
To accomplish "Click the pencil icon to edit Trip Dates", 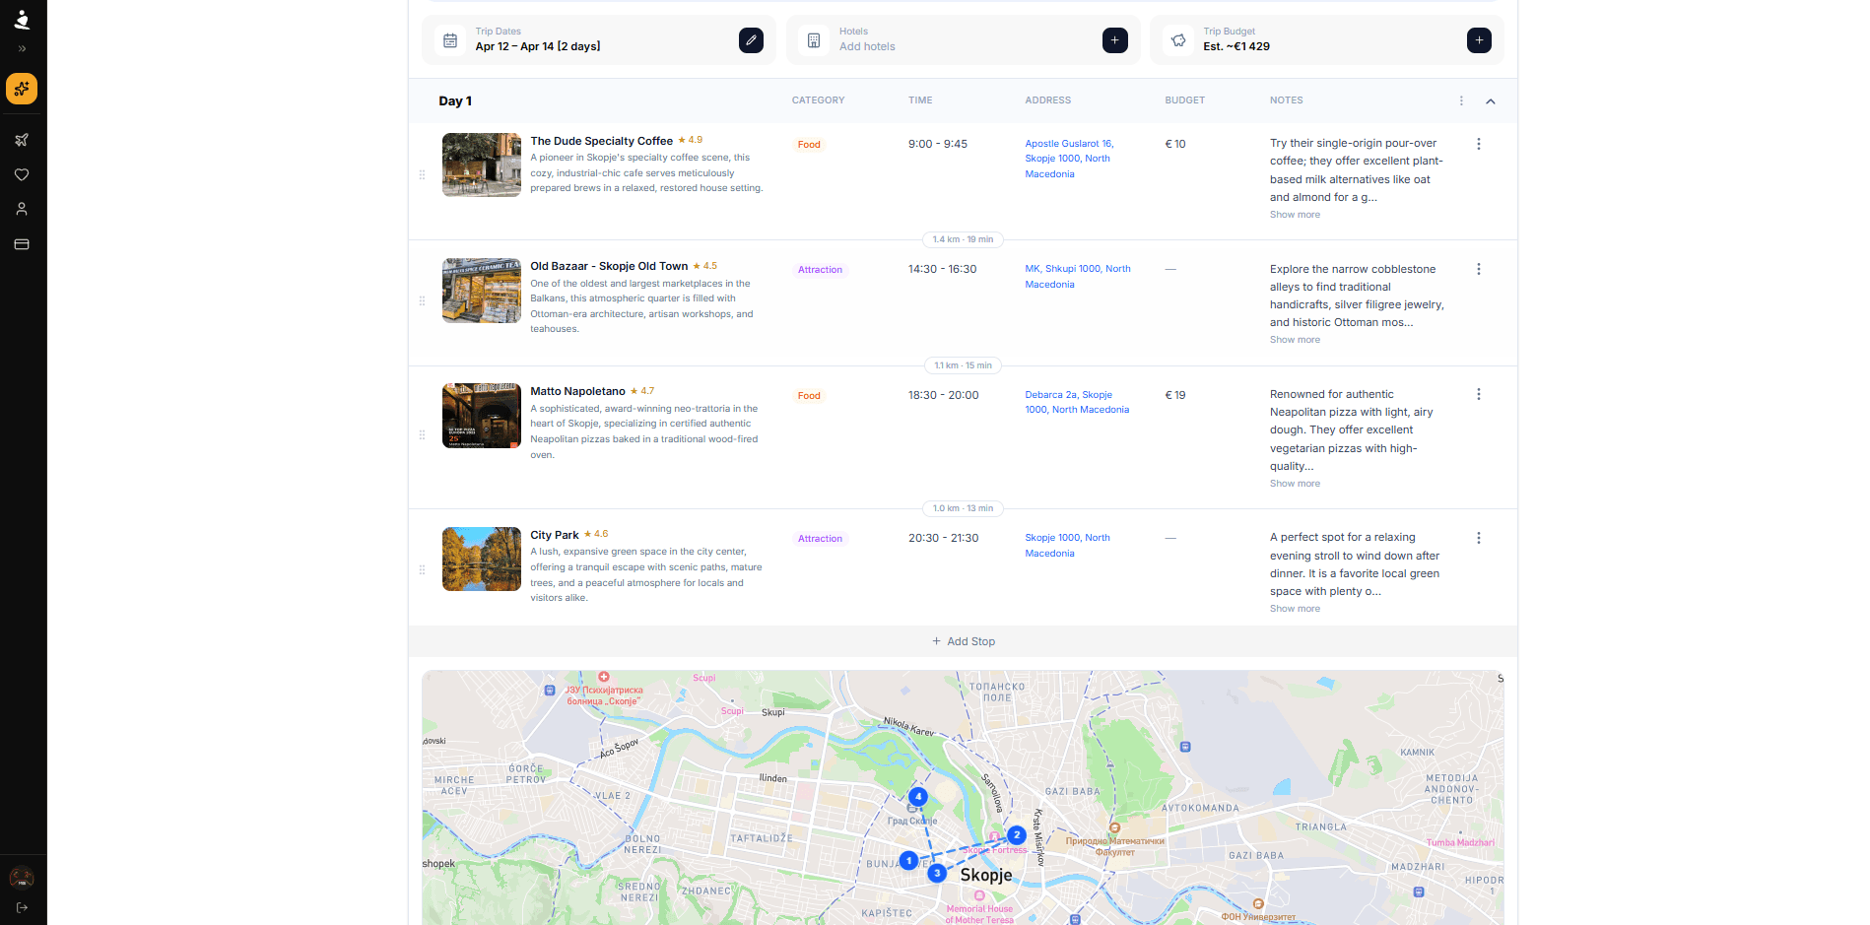I will [x=751, y=40].
